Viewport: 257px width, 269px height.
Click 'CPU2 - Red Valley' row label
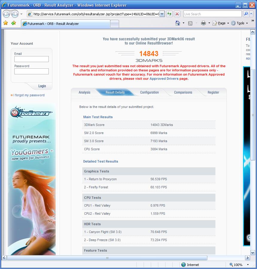pyautogui.click(x=97, y=214)
